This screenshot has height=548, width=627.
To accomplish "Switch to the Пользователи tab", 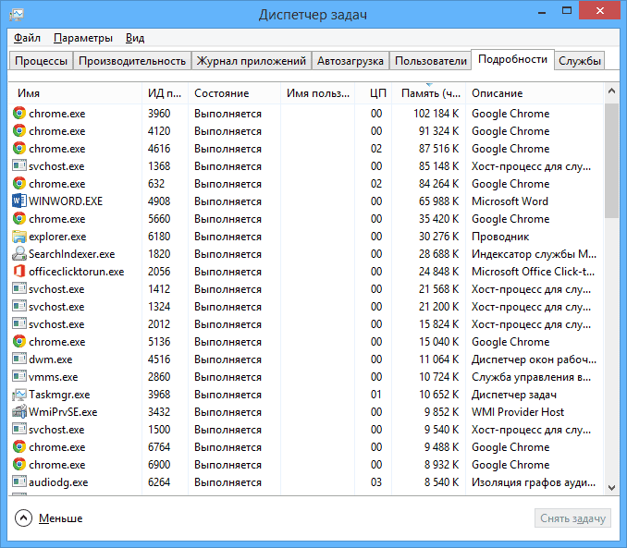I will click(431, 61).
